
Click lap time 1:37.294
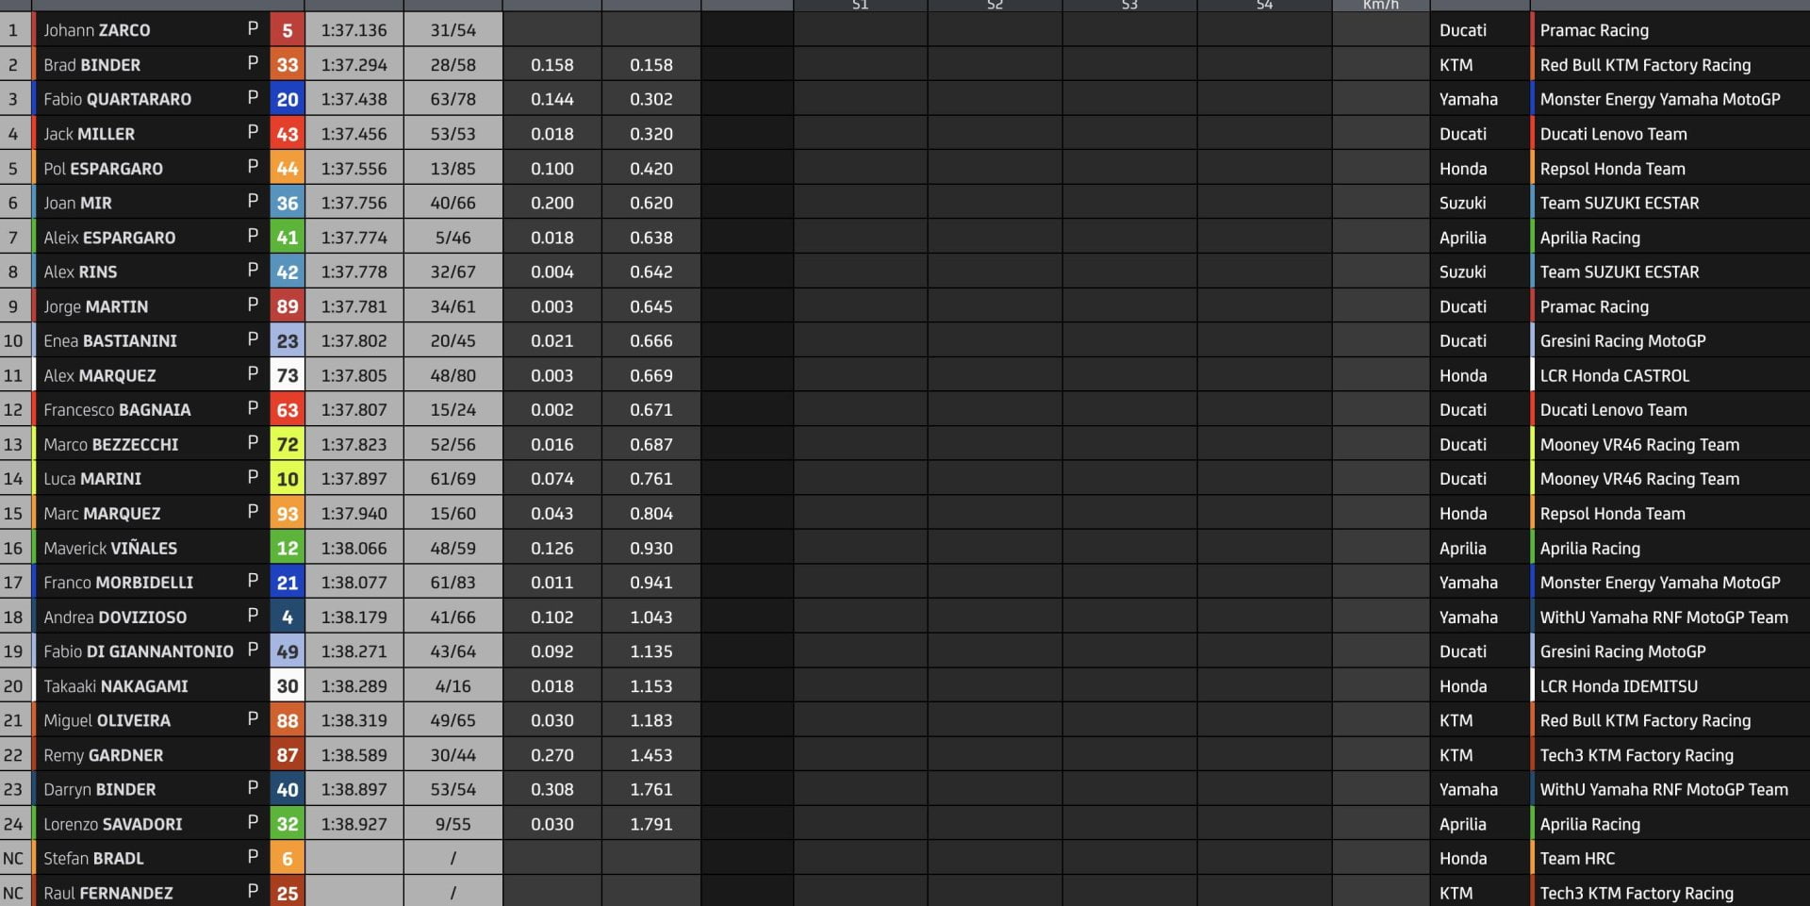coord(354,65)
